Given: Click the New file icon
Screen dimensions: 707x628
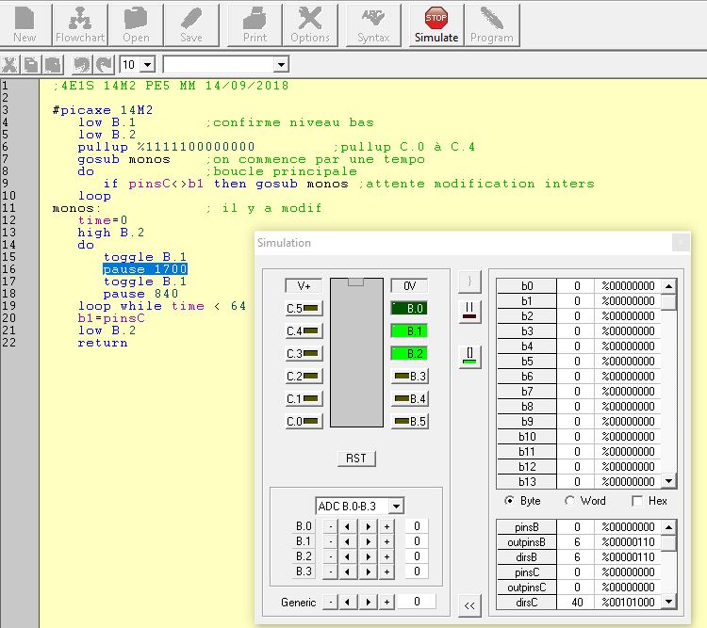Looking at the screenshot, I should [x=25, y=25].
